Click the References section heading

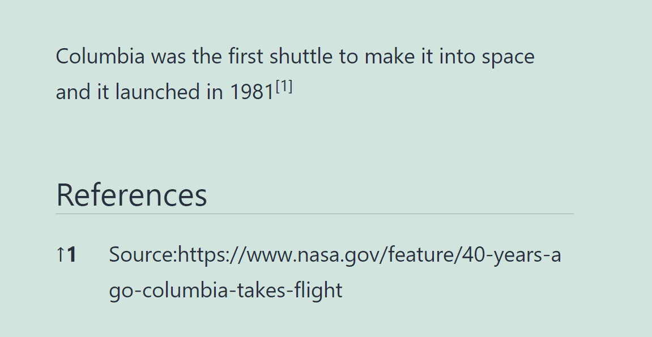(131, 195)
